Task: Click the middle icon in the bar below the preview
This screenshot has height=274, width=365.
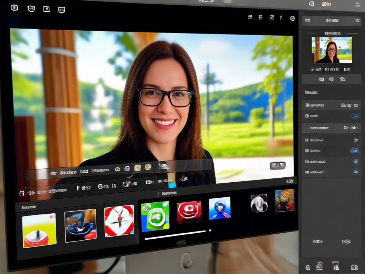Action: (331, 79)
